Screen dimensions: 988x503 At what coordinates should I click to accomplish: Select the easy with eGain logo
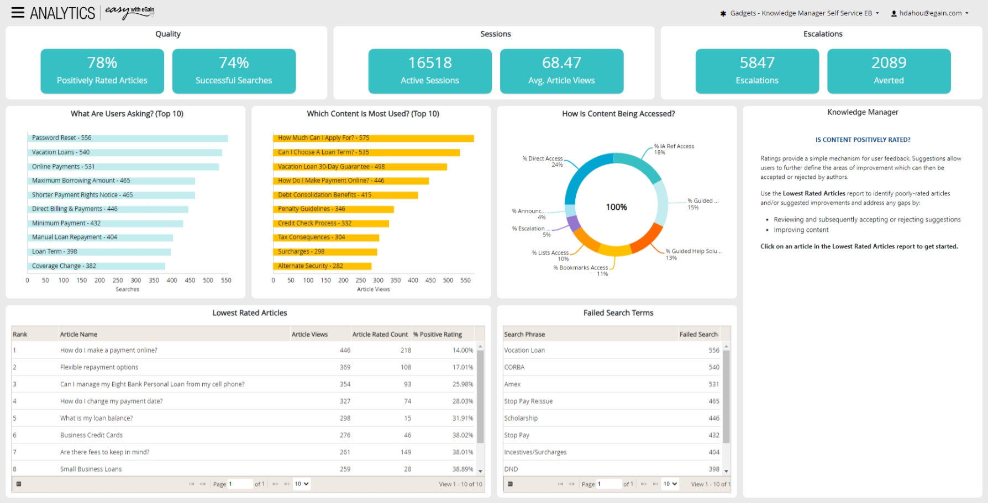130,12
